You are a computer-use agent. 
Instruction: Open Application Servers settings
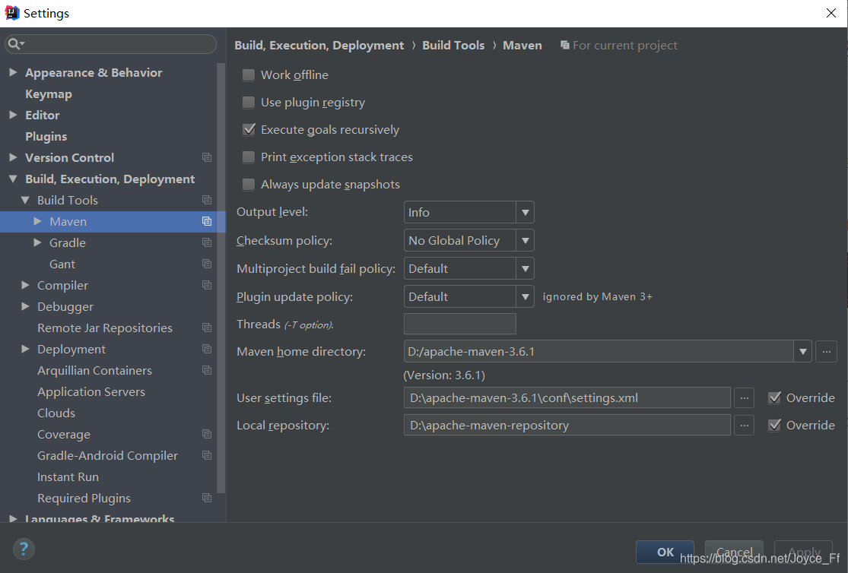[x=91, y=392]
